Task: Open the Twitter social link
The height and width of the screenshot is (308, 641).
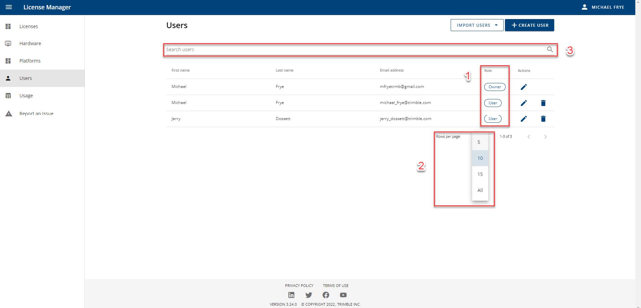Action: click(x=309, y=295)
